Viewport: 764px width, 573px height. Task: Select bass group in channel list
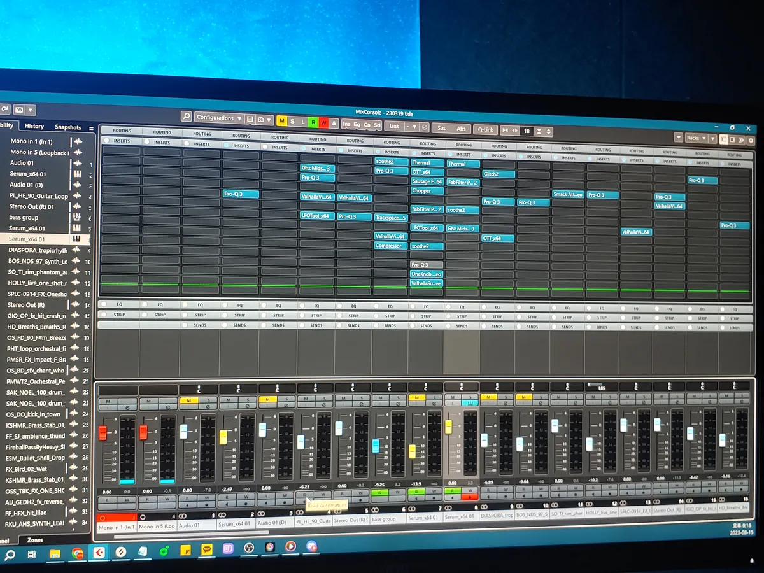24,218
